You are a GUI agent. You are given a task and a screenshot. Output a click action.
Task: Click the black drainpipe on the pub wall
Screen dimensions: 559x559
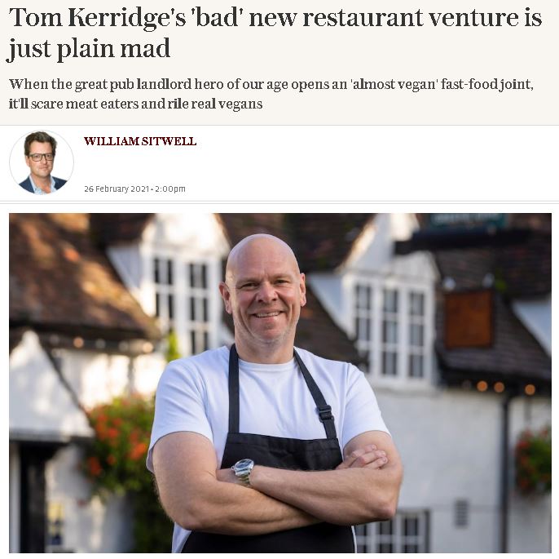pyautogui.click(x=505, y=475)
